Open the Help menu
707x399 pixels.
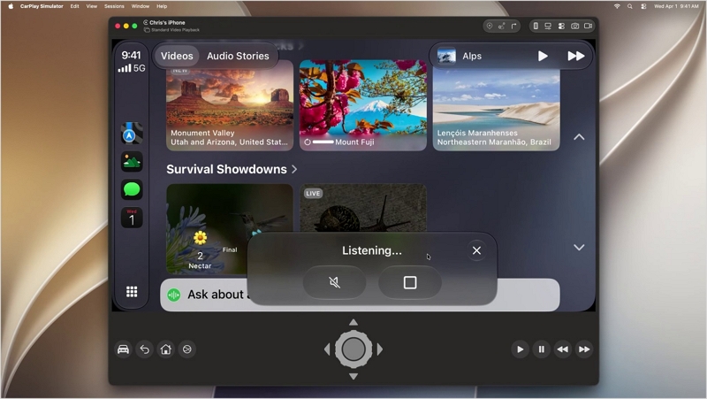(x=162, y=6)
